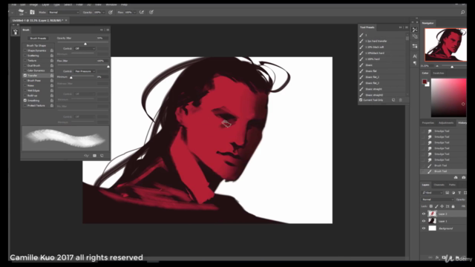Open the Brush panel flyout menu

pyautogui.click(x=108, y=30)
